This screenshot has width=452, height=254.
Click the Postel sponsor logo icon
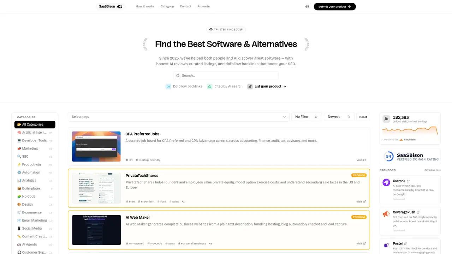[386, 245]
